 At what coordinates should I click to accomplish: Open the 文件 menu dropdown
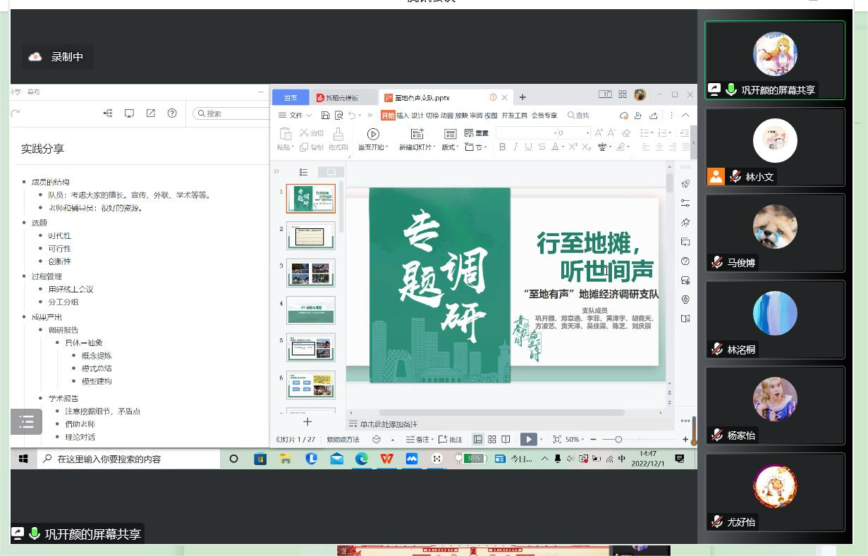coord(295,116)
